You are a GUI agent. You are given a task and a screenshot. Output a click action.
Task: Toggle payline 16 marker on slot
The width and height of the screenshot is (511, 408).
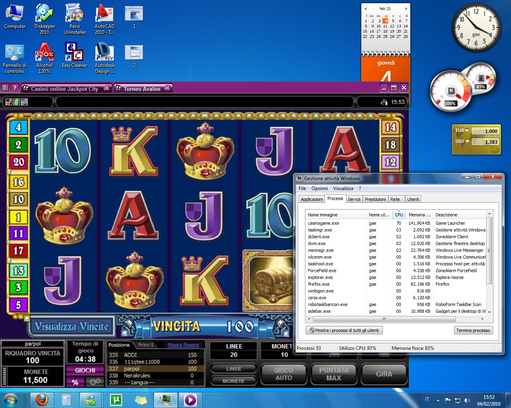tap(18, 182)
